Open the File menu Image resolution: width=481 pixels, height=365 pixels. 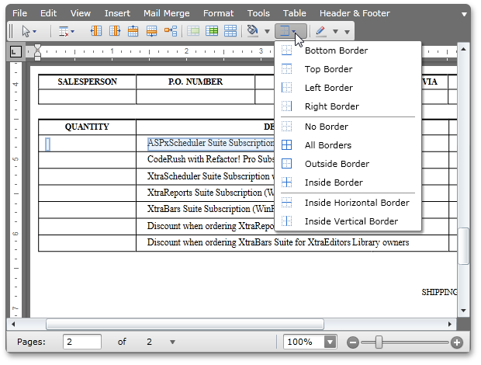[x=19, y=13]
